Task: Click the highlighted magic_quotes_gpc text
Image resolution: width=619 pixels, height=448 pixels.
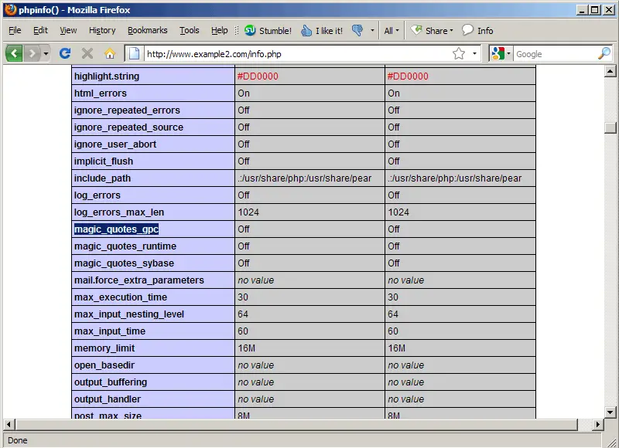Action: coord(117,229)
